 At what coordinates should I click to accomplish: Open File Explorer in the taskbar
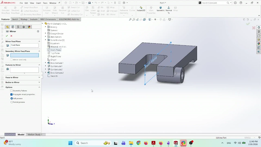point(131,143)
